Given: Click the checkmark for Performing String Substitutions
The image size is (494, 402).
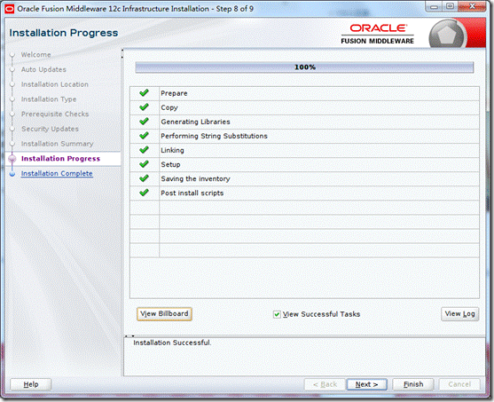Looking at the screenshot, I should pos(144,136).
